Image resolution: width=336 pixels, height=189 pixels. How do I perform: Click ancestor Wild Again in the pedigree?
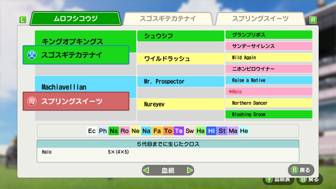(x=269, y=57)
